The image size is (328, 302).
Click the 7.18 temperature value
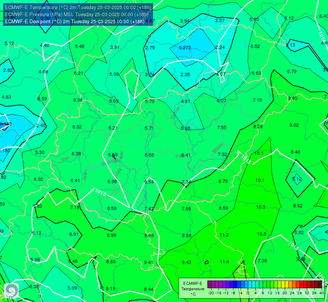(x=75, y=208)
